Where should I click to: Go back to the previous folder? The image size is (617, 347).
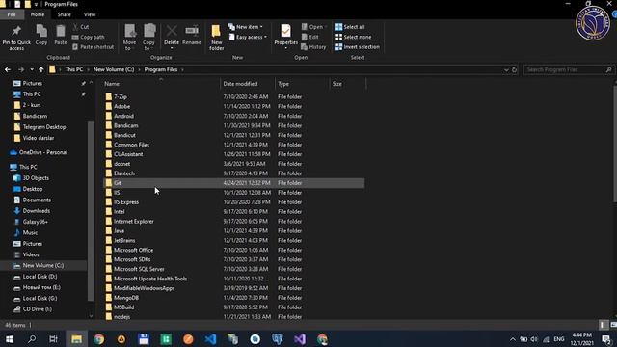coord(8,69)
